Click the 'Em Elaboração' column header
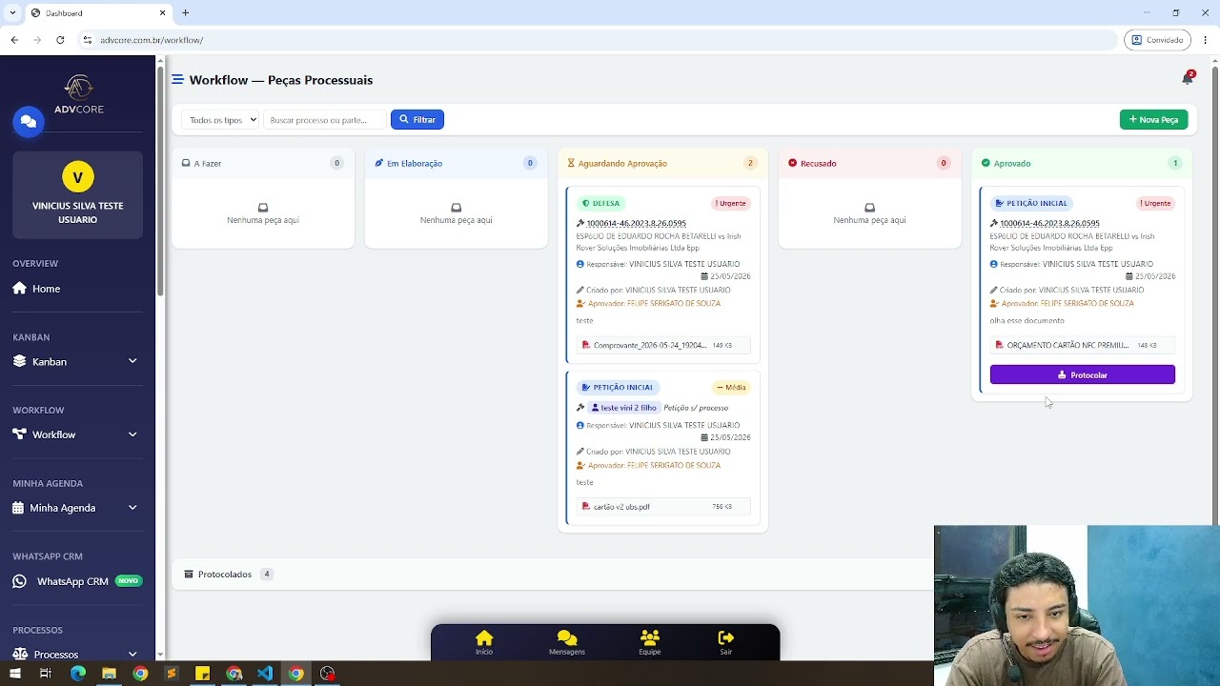The width and height of the screenshot is (1220, 686). (457, 163)
